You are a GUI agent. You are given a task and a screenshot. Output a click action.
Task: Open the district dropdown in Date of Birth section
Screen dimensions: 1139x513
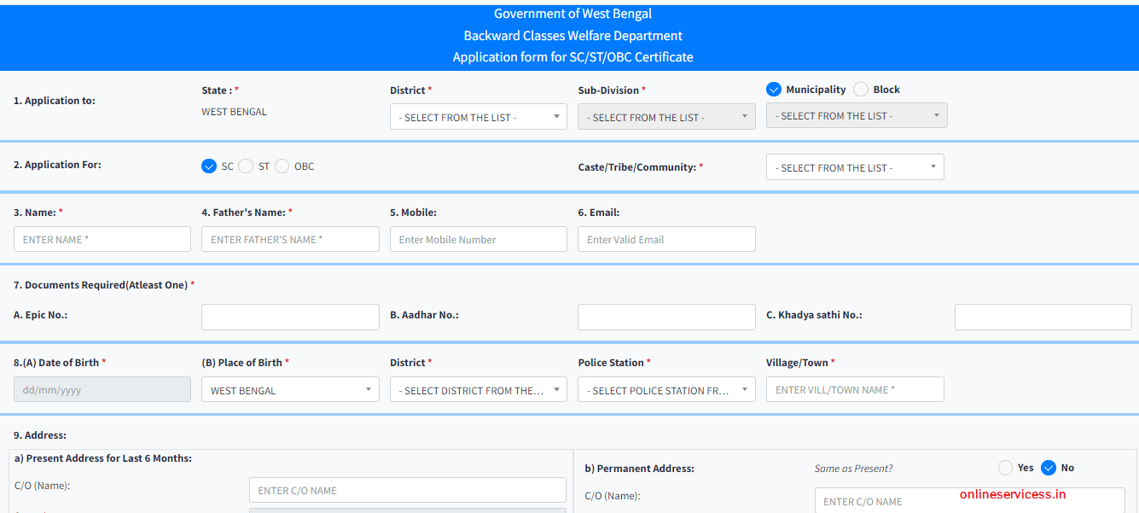click(478, 388)
